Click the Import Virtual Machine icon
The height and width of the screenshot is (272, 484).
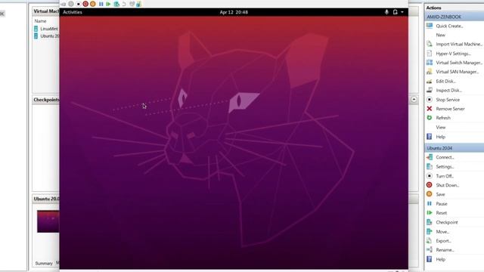[430, 44]
